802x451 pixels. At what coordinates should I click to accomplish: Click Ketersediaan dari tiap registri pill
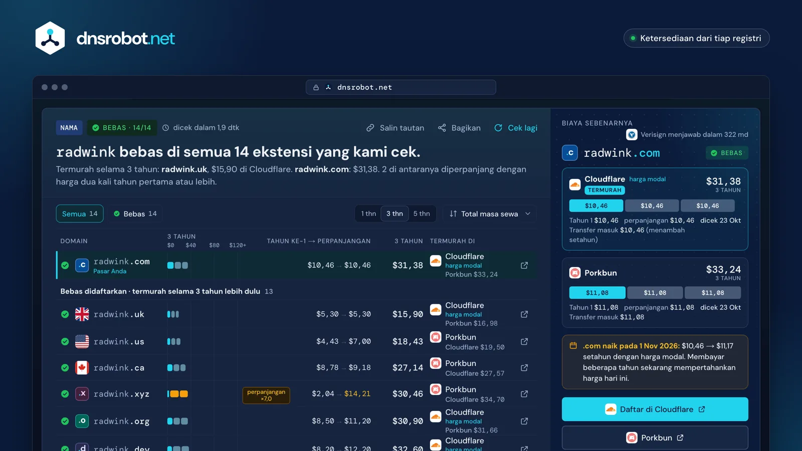click(x=696, y=38)
